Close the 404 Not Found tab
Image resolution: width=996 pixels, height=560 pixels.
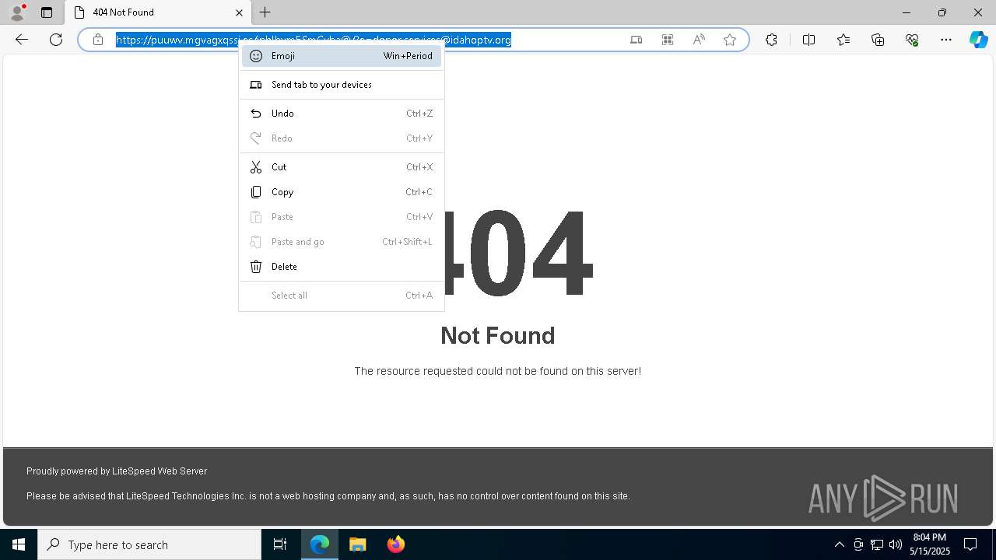[x=239, y=12]
